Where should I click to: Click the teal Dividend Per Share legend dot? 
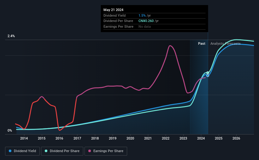point(46,151)
